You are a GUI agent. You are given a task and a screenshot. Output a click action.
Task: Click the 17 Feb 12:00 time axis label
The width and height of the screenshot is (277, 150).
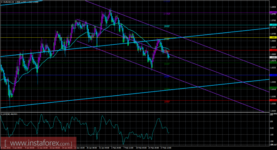coord(166,148)
